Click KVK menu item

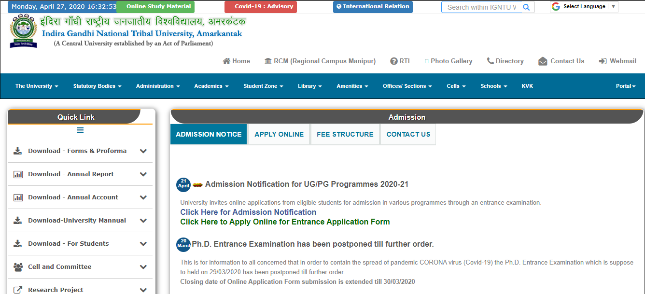pyautogui.click(x=527, y=86)
